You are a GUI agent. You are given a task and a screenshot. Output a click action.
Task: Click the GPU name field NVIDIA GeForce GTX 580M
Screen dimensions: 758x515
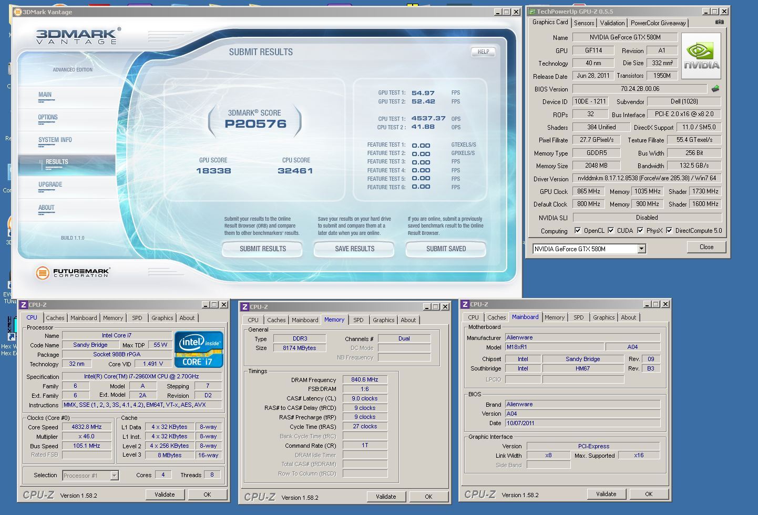[x=625, y=37]
